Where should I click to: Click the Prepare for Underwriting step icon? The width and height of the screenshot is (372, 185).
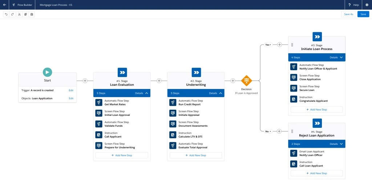click(99, 146)
